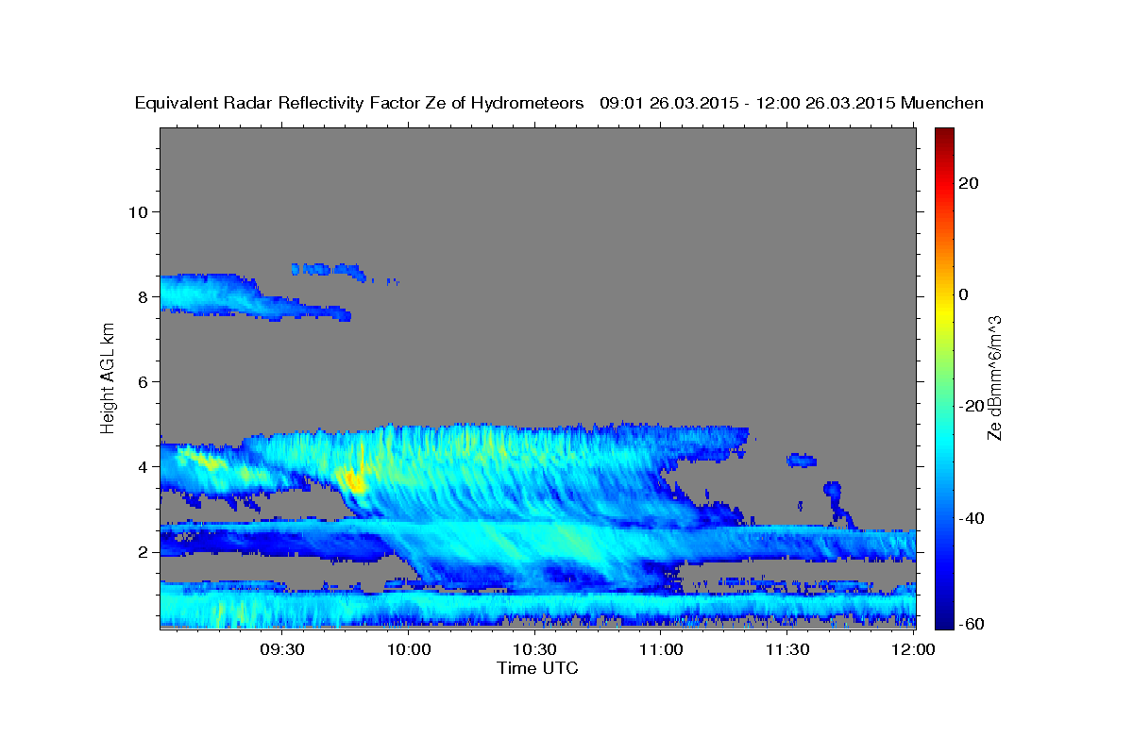Click the dark blue bottom of the colorbar
The image size is (1133, 755).
pyautogui.click(x=943, y=621)
